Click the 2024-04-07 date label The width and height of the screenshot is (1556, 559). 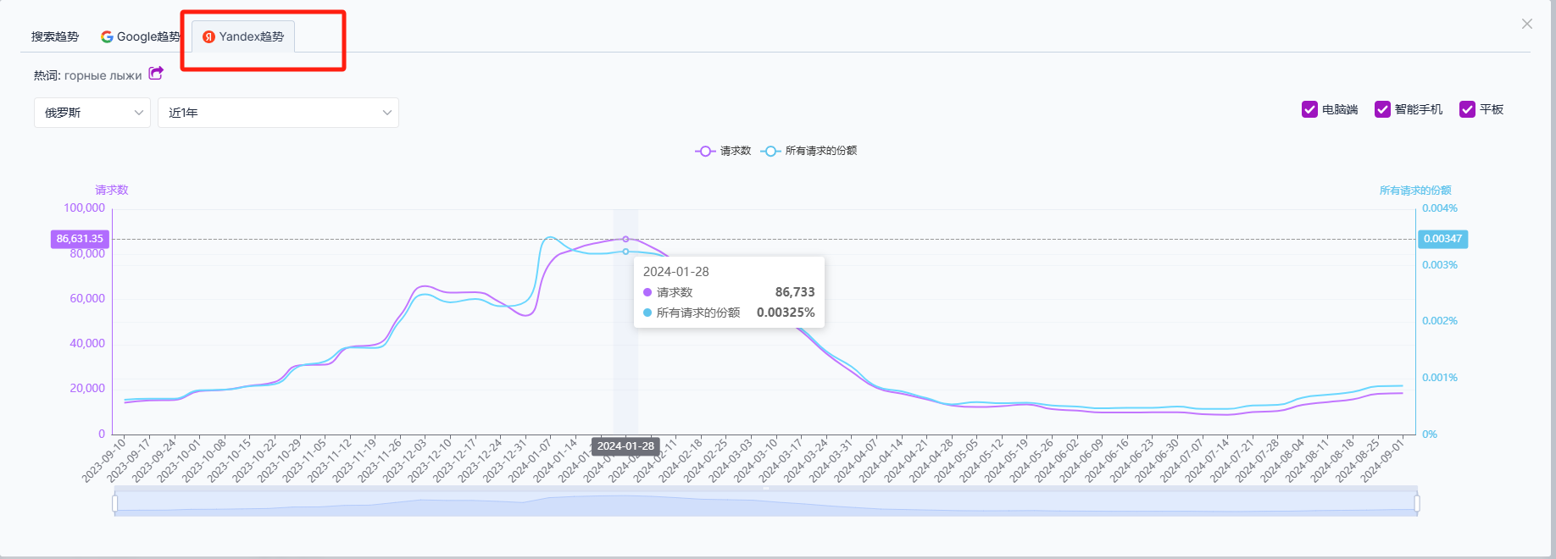856,461
